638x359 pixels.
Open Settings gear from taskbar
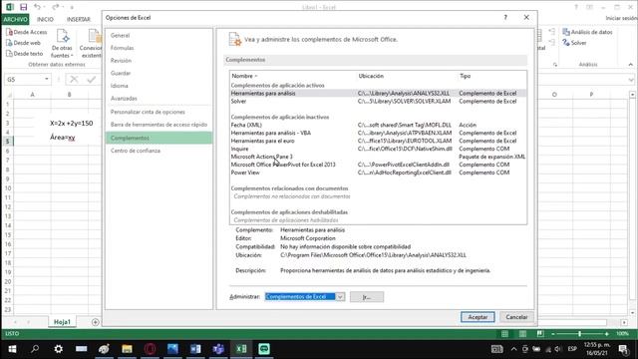[58, 349]
